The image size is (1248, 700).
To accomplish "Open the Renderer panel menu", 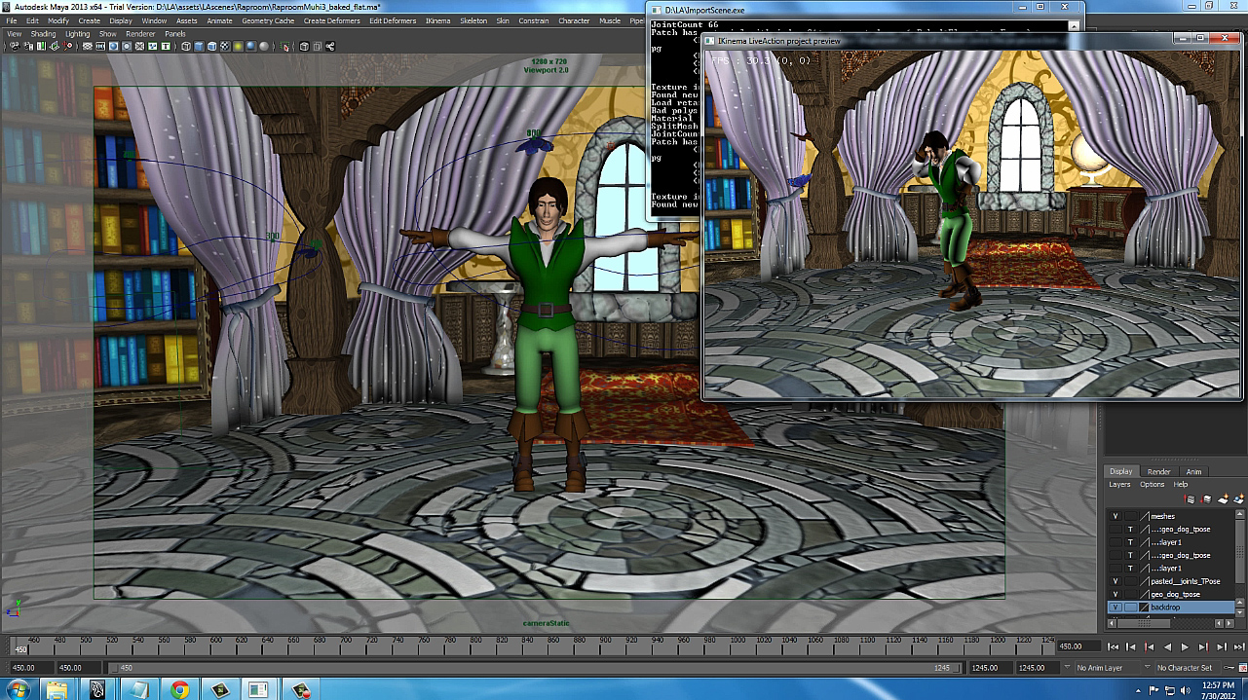I will click(140, 34).
